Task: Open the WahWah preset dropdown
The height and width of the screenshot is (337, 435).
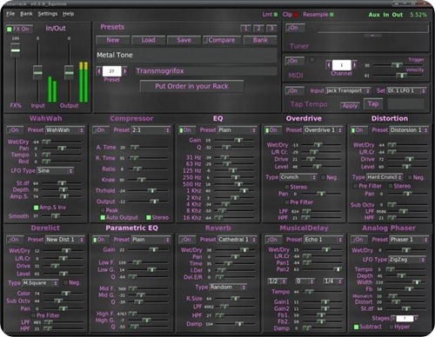Action: click(x=64, y=130)
